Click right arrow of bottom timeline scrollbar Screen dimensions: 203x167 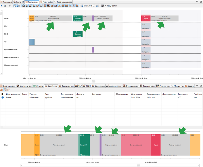(199, 165)
